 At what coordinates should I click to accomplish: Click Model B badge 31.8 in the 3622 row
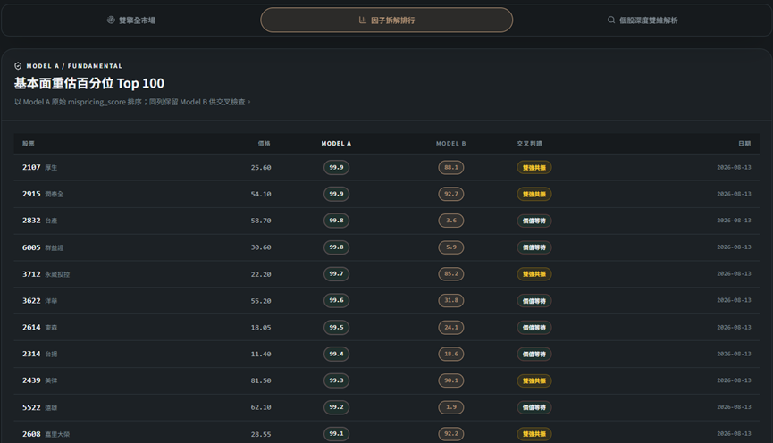click(x=451, y=301)
